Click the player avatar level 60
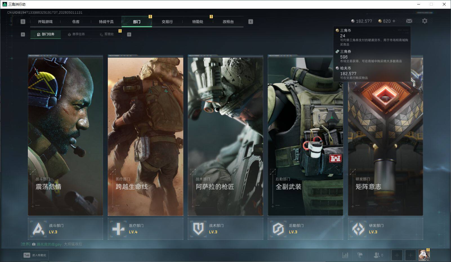This screenshot has width=451, height=262. coord(424,255)
